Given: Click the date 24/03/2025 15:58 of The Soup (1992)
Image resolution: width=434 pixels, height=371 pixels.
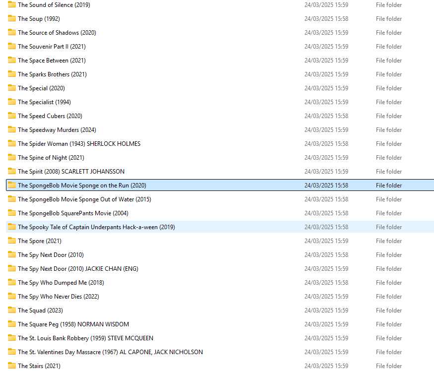Looking at the screenshot, I should tap(326, 19).
